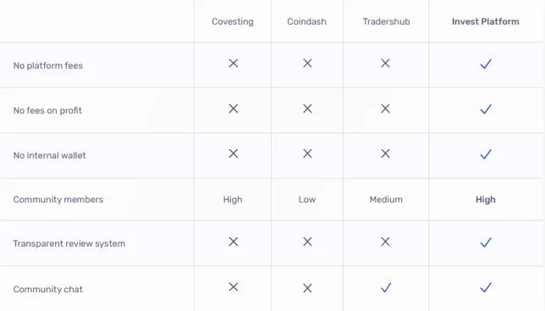Click Tradershub X mark for No internal wallet
The image size is (545, 311).
[385, 153]
